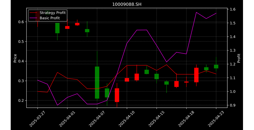Image resolution: width=254 pixels, height=130 pixels.
Task: Click the red candlestick at 2025-04-01
Action: (x=67, y=27)
